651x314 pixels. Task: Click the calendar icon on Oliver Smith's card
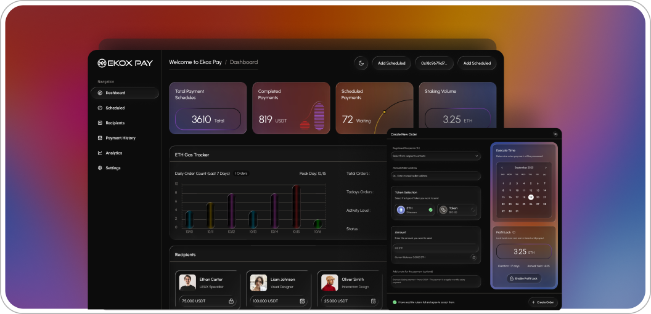(x=373, y=301)
